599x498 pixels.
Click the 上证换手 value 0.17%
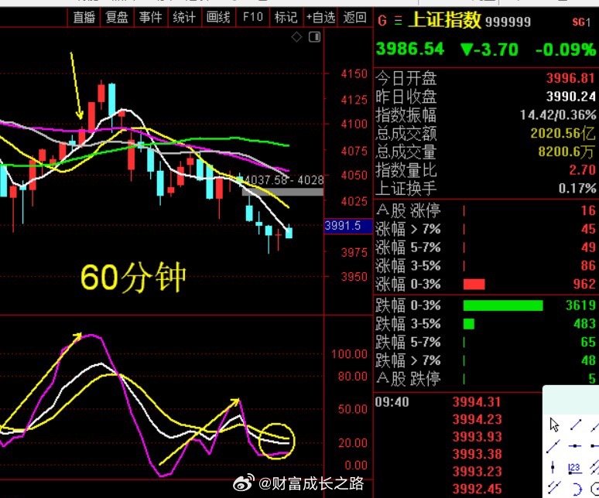pos(577,188)
